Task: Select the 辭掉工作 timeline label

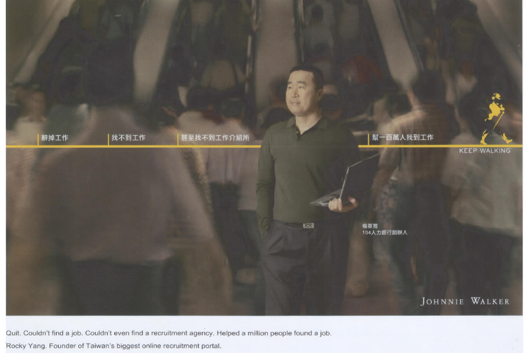Action: [x=55, y=138]
